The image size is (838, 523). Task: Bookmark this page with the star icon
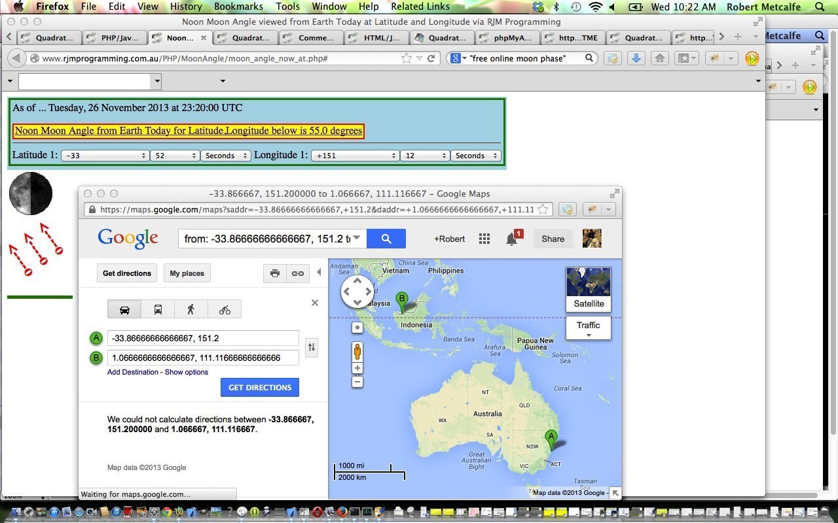[x=406, y=58]
